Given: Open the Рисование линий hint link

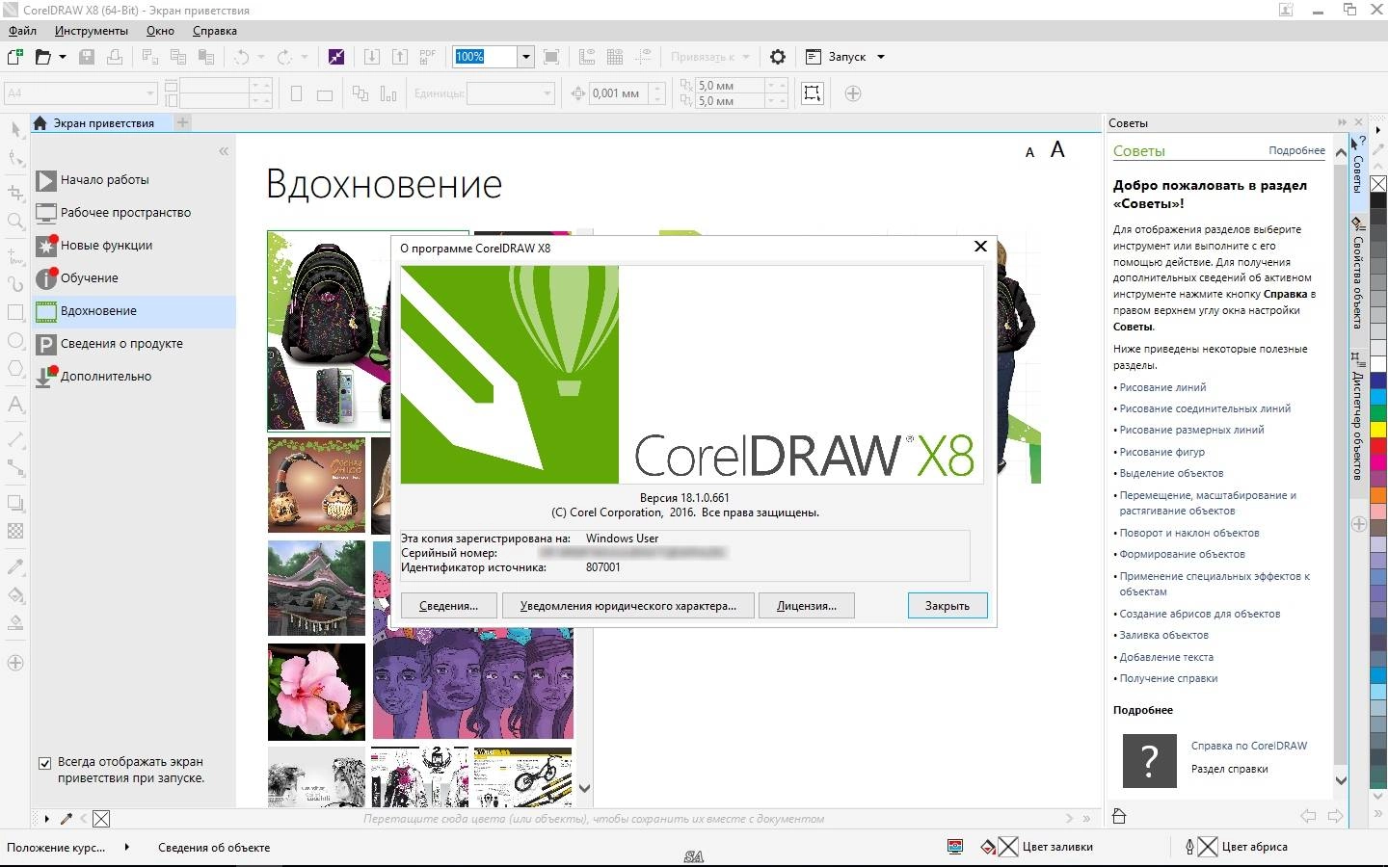Looking at the screenshot, I should 1162,387.
